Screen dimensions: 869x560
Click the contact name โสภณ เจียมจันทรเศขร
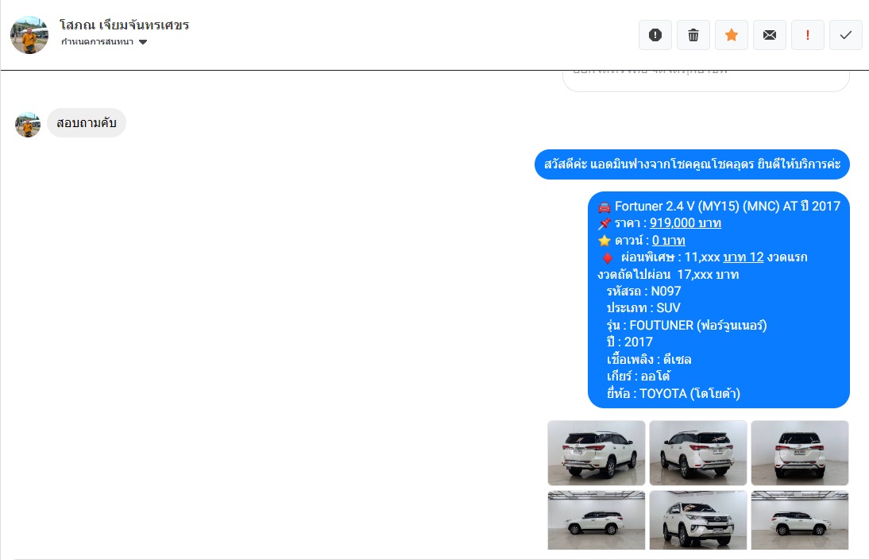coord(124,25)
